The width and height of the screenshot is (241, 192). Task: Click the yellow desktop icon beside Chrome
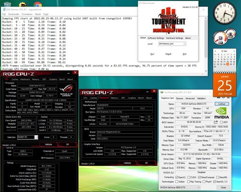23,4
